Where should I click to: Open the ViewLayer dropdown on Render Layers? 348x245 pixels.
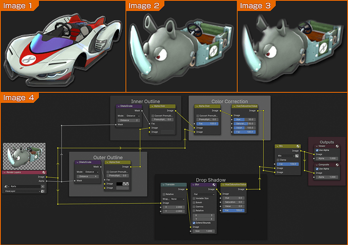coord(22,191)
